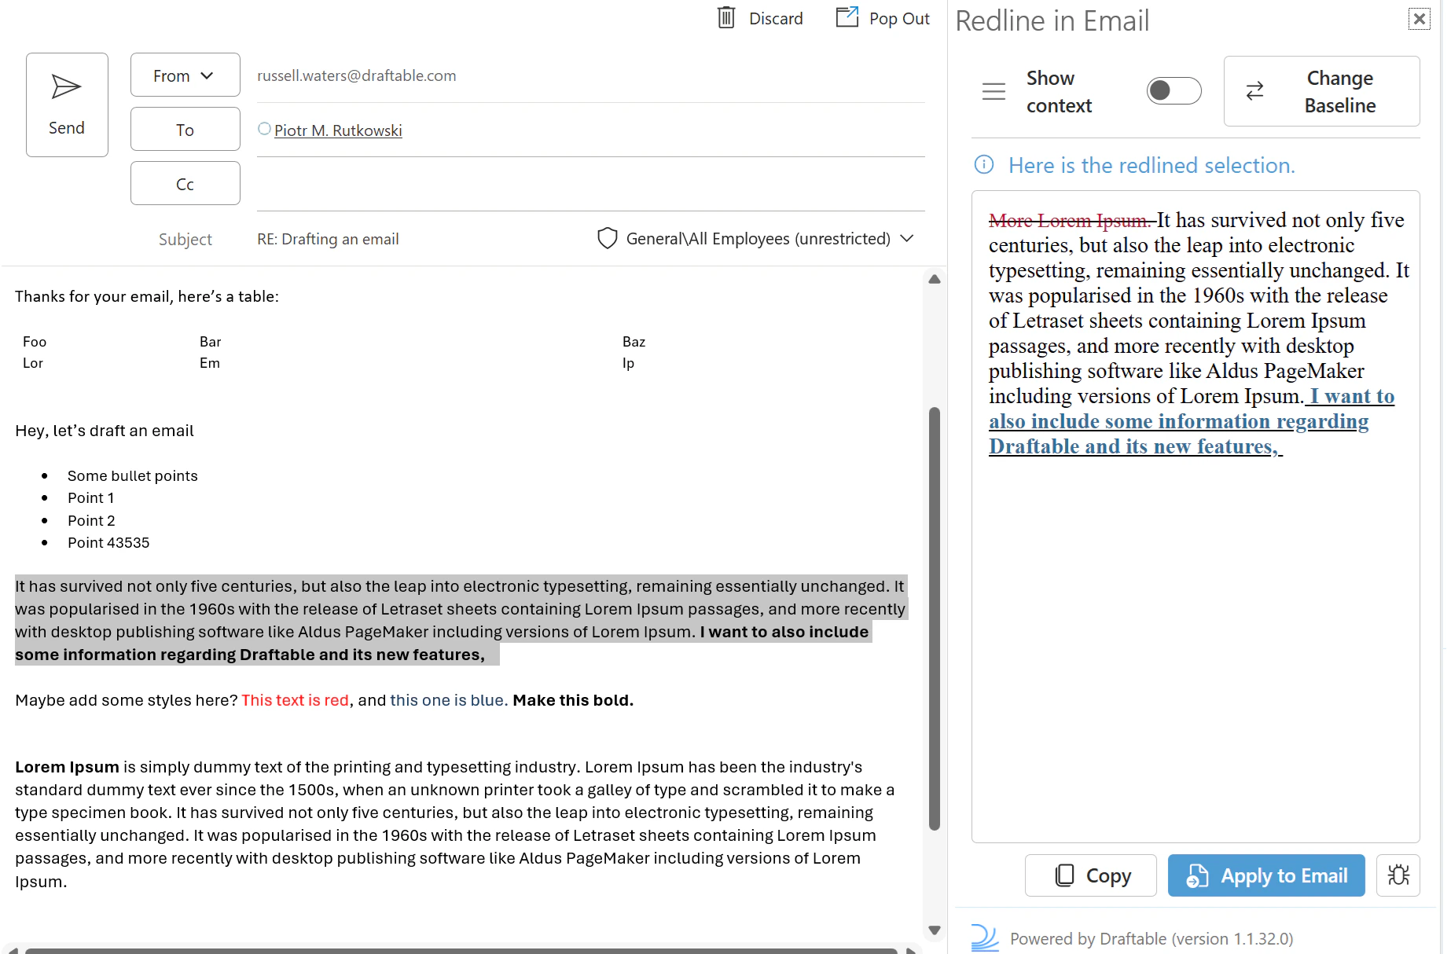Click the deleted text 'More Lorem Ipsum.'
This screenshot has height=954, width=1447.
coord(1071,221)
